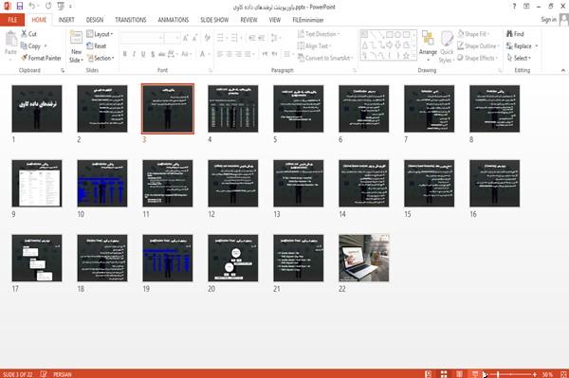The image size is (569, 378).
Task: Copy the selected slide
Action: coord(31,46)
